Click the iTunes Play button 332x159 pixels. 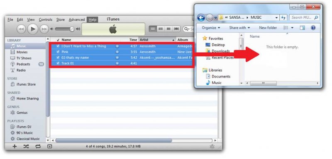coord(33,29)
